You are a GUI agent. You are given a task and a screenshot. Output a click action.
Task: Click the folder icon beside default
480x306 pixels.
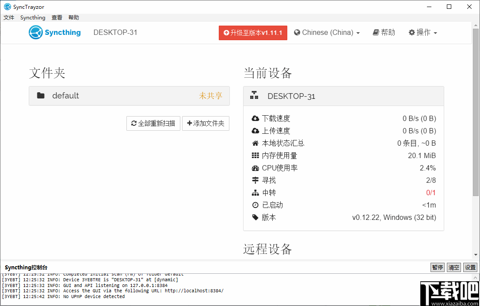[41, 95]
